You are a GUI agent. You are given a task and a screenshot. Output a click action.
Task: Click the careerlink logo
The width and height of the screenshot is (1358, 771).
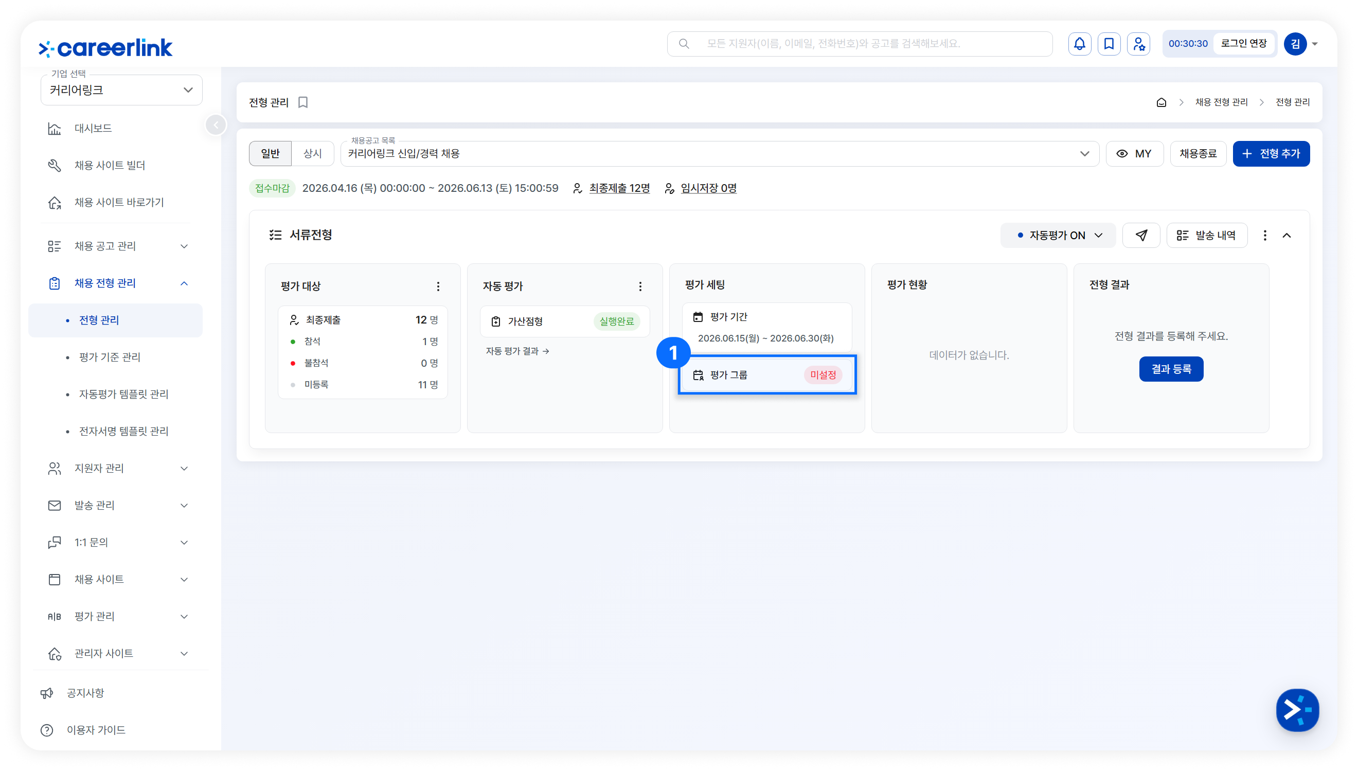point(105,48)
